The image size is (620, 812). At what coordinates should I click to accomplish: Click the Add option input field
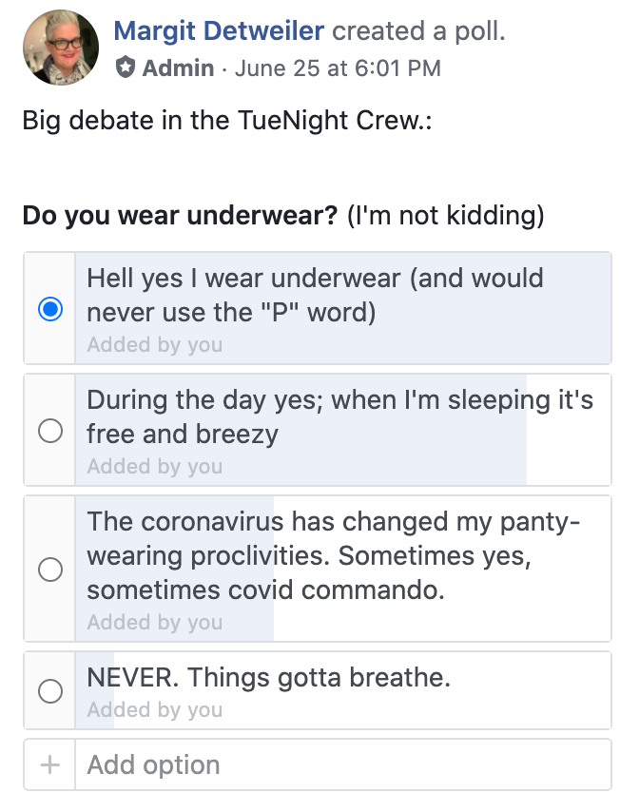click(343, 764)
